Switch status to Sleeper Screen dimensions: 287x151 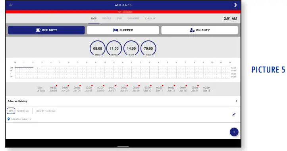(x=123, y=30)
